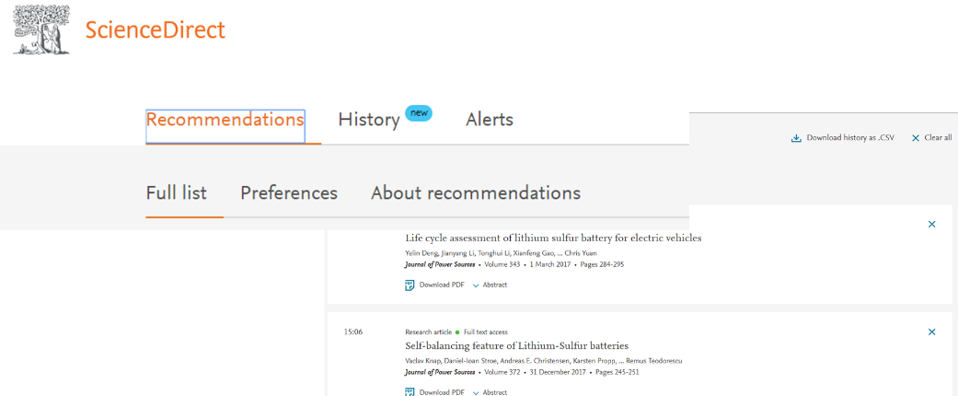
Task: Remove the Life cycle assessment article entry
Action: 931,224
